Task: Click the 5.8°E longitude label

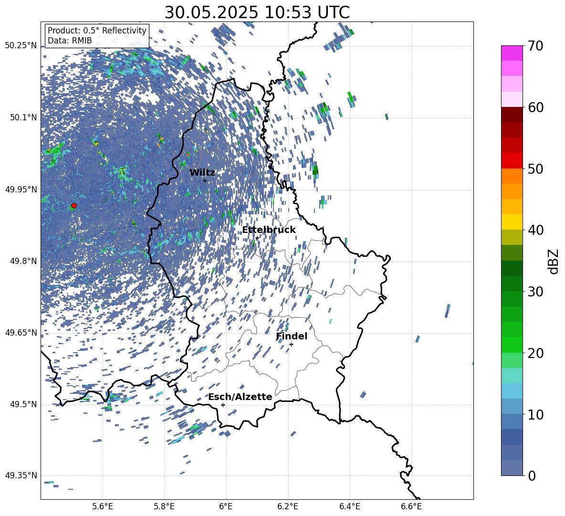Action: click(x=164, y=506)
